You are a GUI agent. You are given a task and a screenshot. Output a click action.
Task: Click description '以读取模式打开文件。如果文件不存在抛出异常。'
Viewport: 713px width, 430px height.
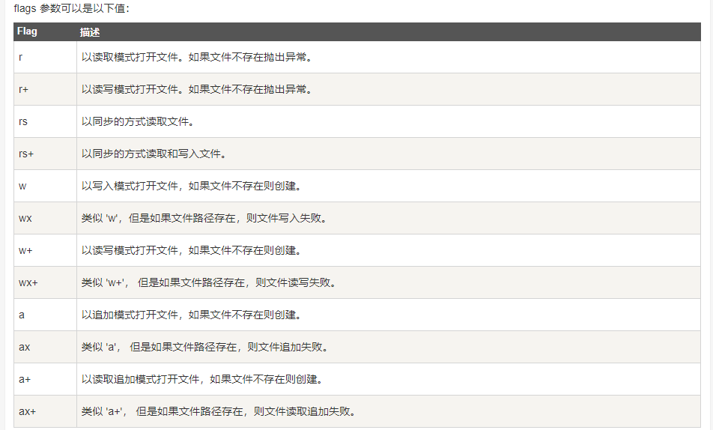point(197,58)
